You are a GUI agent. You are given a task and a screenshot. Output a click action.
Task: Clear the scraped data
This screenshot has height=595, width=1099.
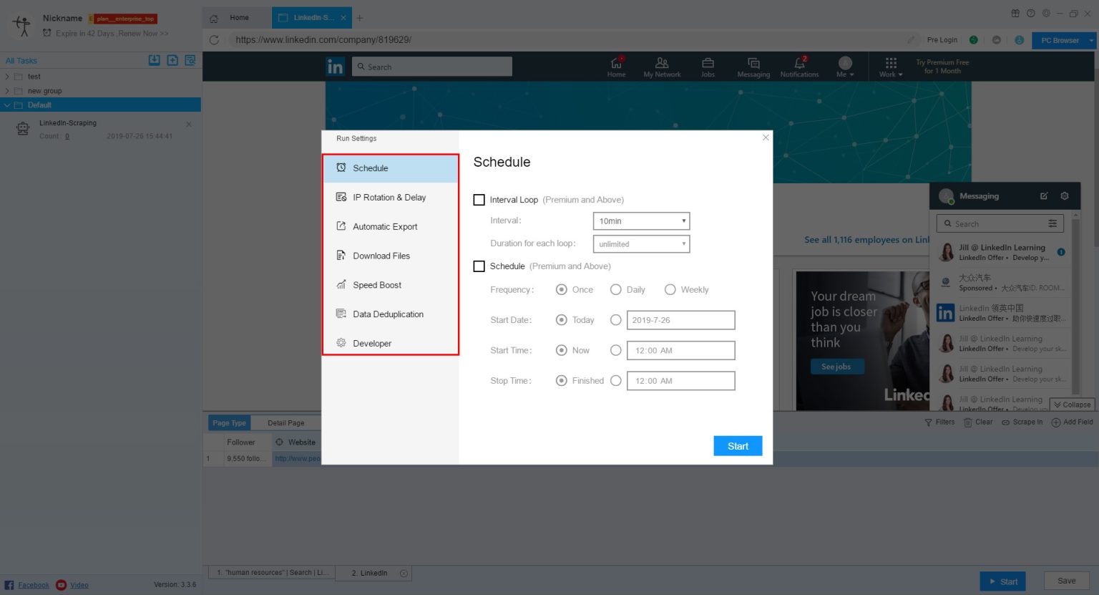[x=977, y=422]
